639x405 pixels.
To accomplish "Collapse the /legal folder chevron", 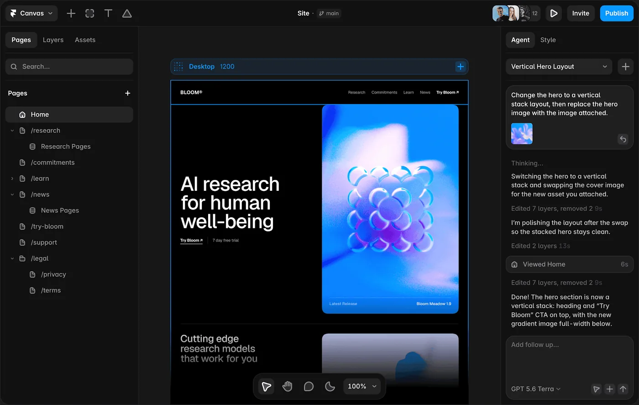I will (12, 258).
